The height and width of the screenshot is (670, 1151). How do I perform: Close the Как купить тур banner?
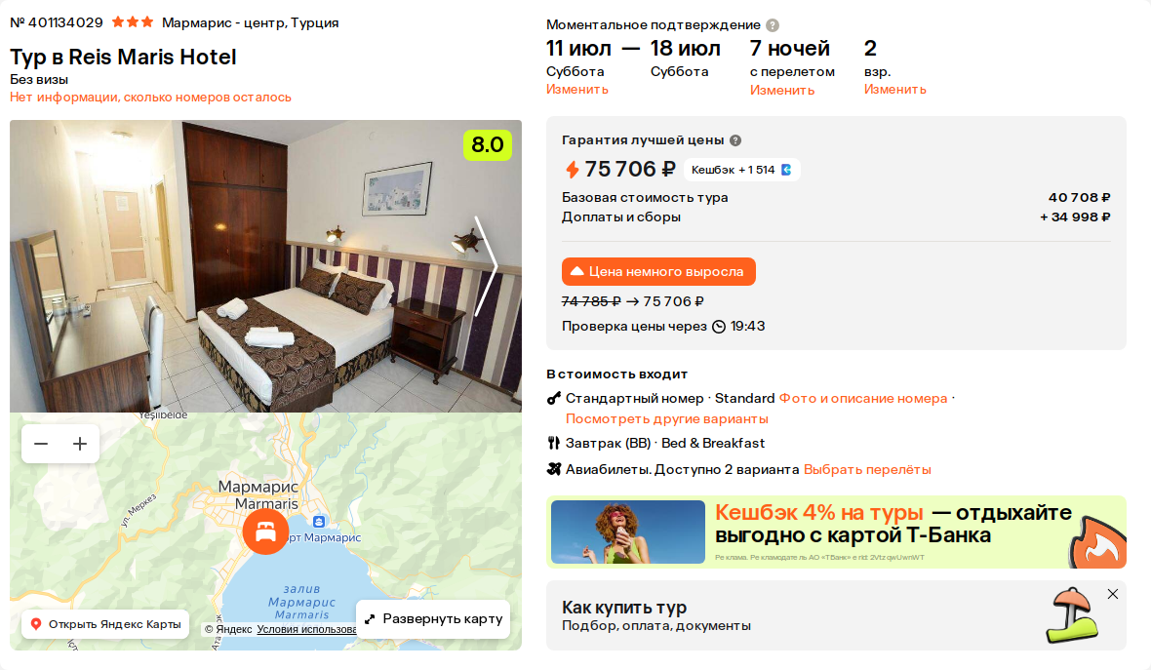coord(1113,594)
